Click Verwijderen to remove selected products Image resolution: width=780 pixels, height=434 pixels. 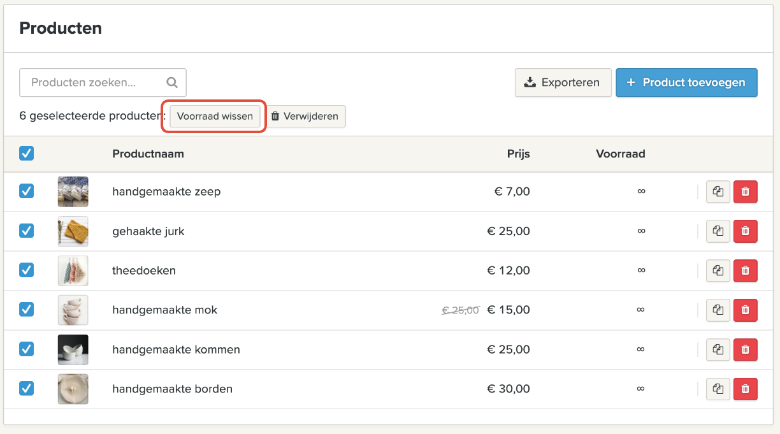click(307, 117)
